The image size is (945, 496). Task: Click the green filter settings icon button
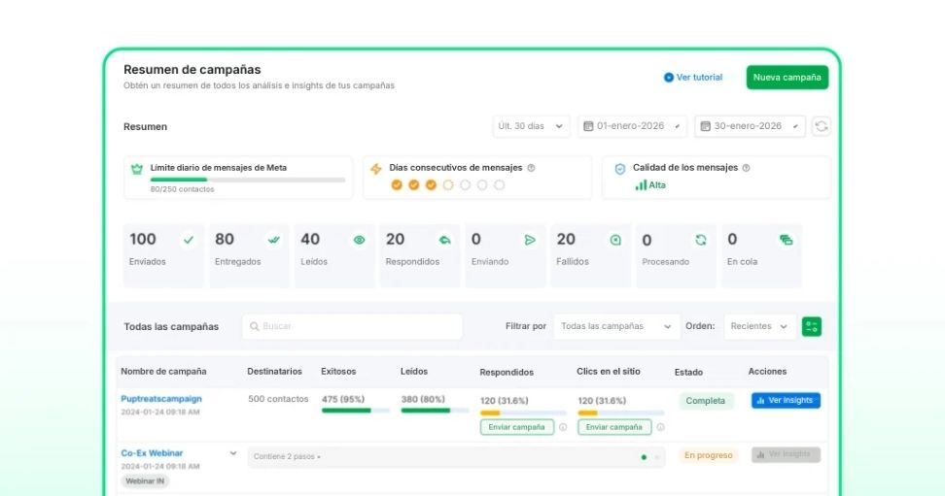[x=812, y=326]
